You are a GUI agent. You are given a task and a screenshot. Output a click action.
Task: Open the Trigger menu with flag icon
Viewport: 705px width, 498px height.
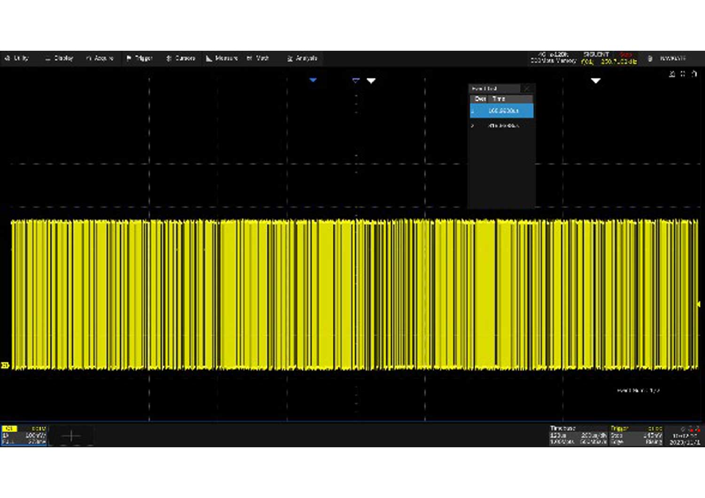click(140, 58)
